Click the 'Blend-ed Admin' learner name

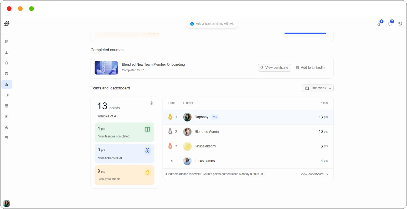coord(207,132)
